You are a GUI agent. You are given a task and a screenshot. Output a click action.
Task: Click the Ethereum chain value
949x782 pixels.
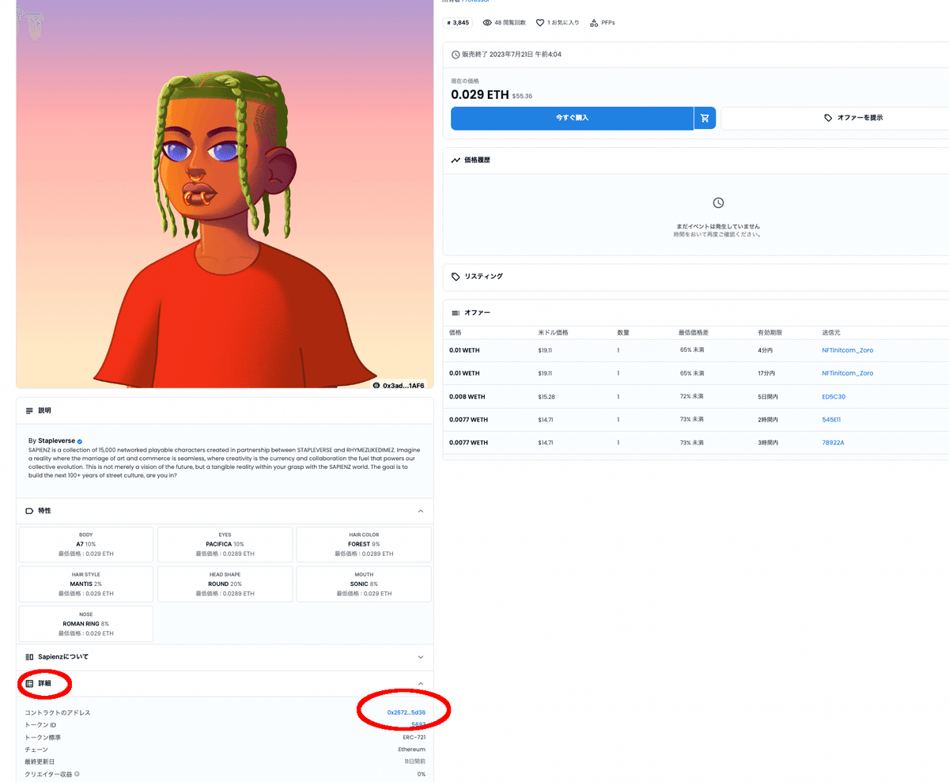pyautogui.click(x=412, y=749)
